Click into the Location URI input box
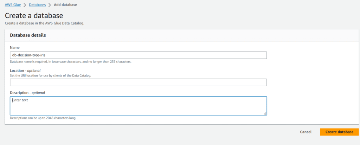This screenshot has width=360, height=145. (x=138, y=82)
